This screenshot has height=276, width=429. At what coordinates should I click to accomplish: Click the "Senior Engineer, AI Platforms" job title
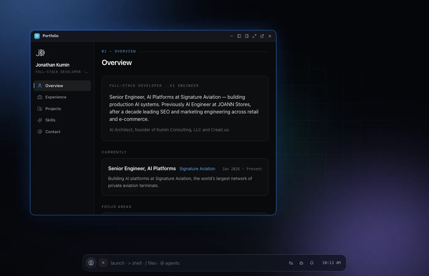(x=142, y=169)
